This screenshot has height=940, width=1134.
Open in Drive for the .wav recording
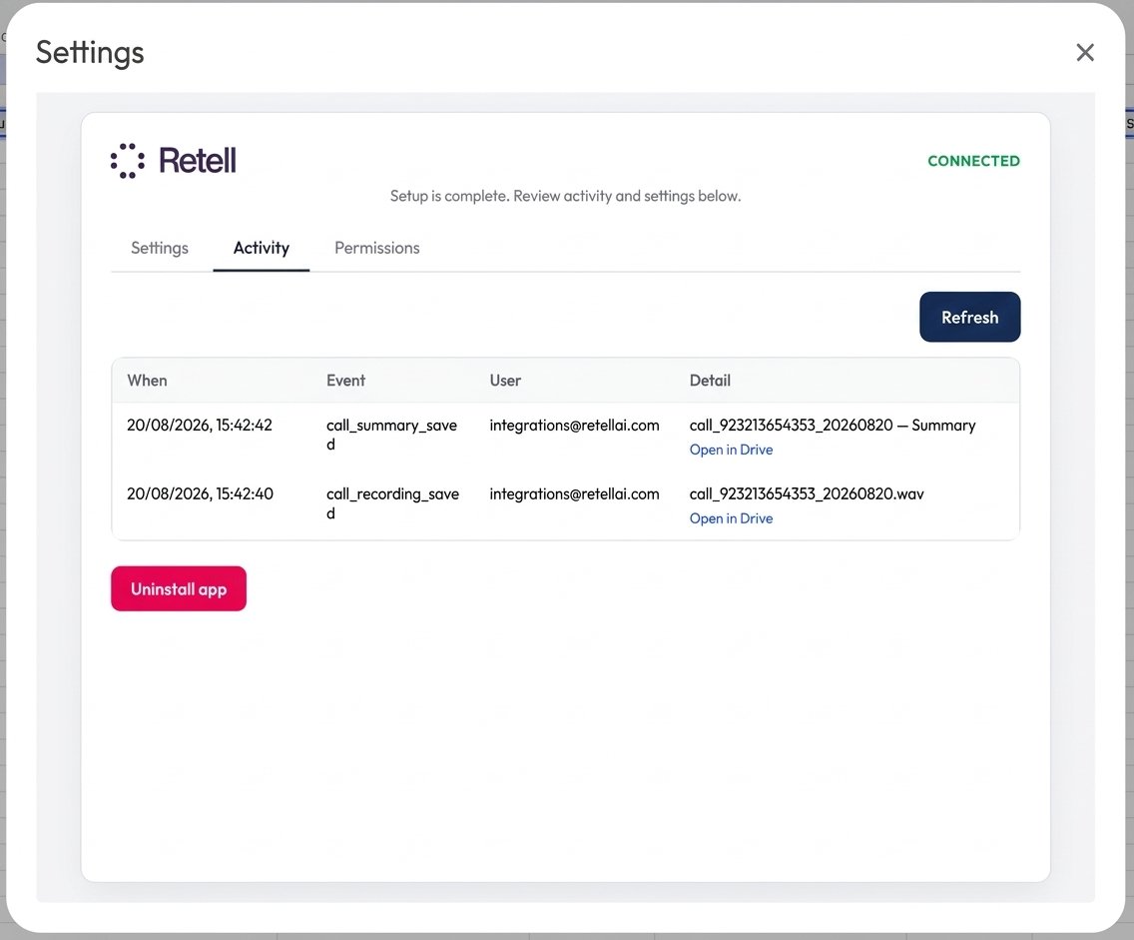tap(731, 518)
